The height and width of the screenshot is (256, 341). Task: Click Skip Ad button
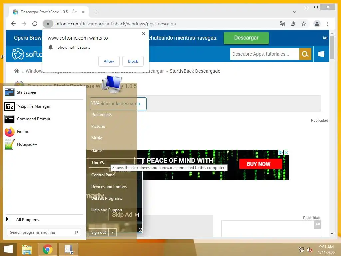pos(126,215)
